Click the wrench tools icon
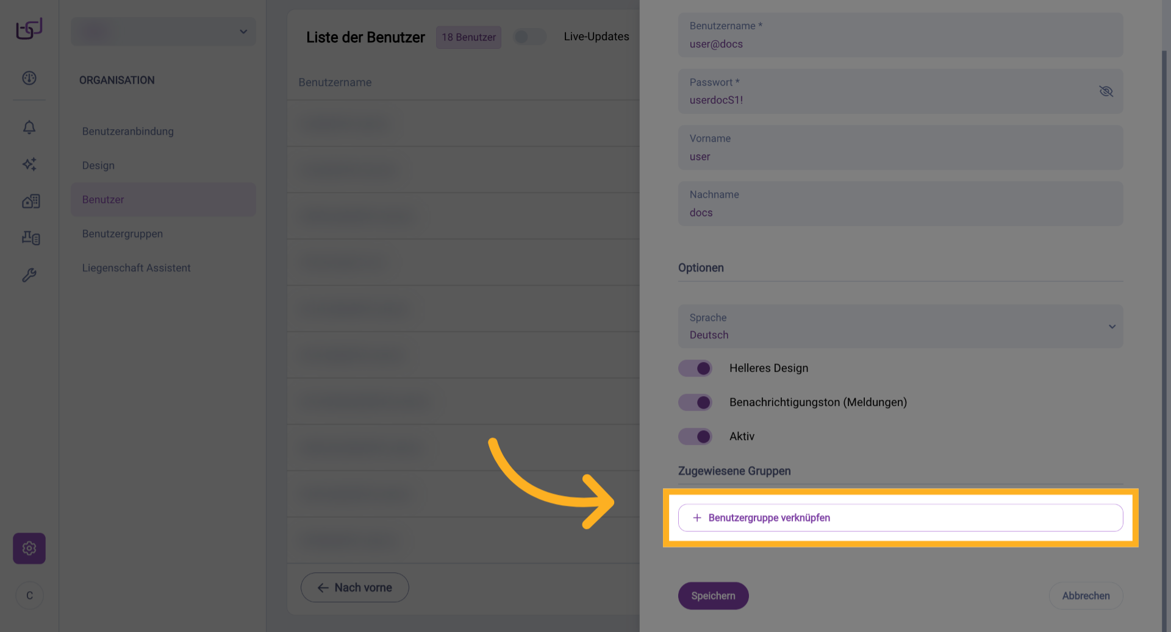 coord(29,275)
